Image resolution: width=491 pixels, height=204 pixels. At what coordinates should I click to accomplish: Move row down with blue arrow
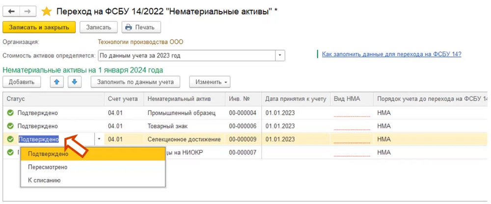(x=74, y=82)
